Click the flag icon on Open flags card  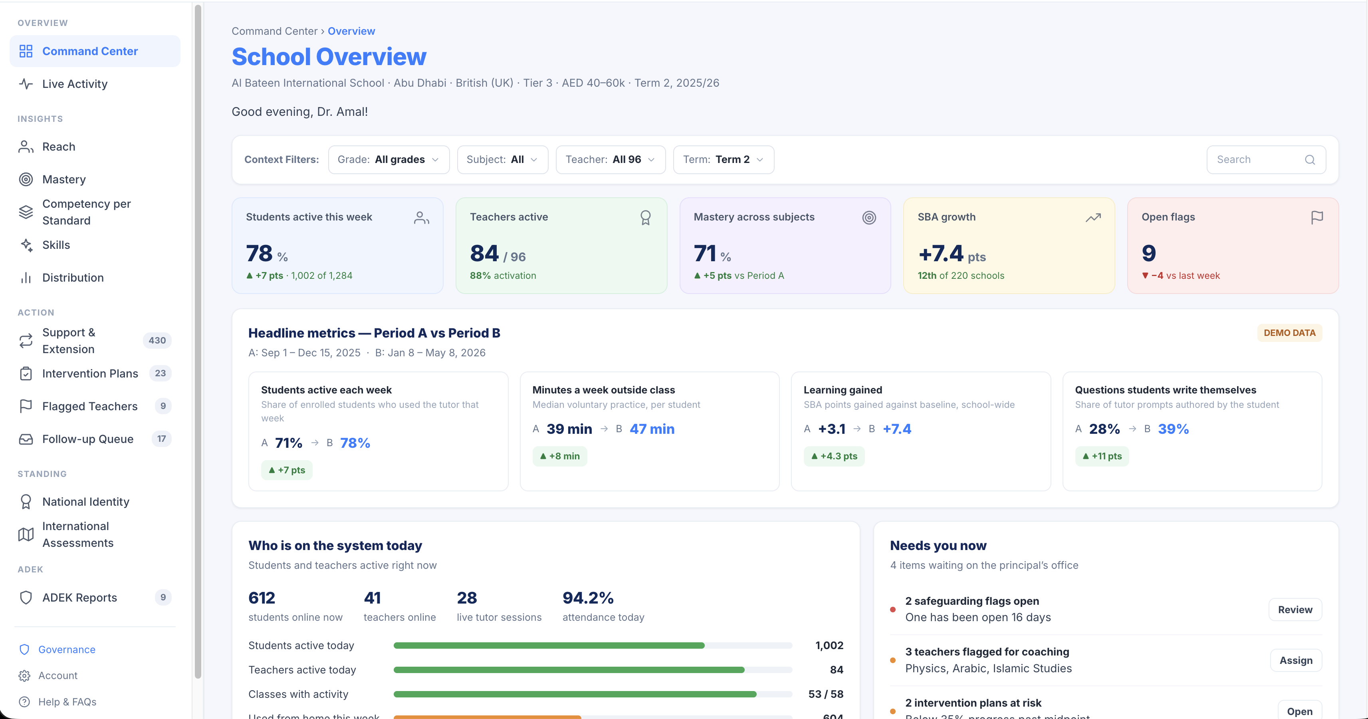coord(1317,217)
